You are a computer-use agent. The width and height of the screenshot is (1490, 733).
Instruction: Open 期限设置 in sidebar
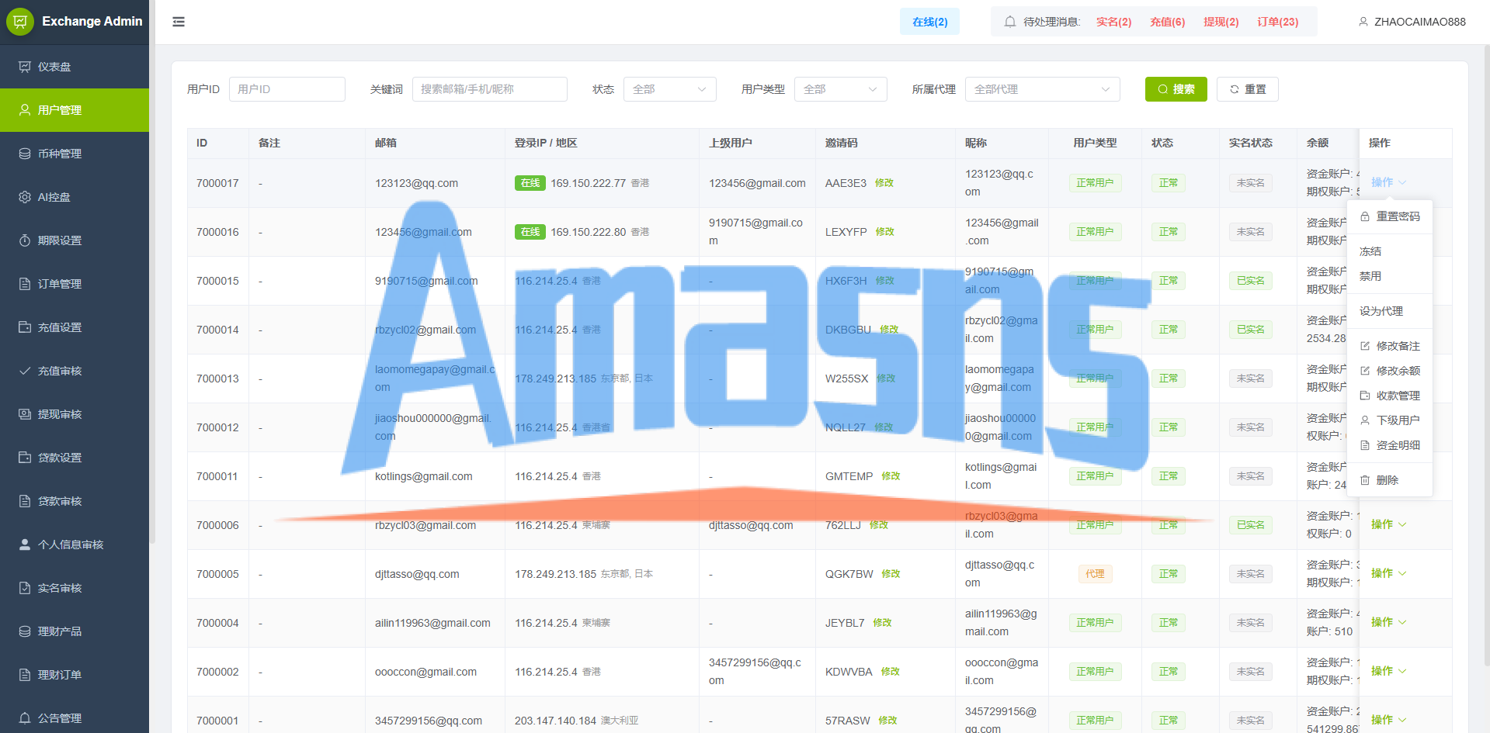pyautogui.click(x=75, y=240)
